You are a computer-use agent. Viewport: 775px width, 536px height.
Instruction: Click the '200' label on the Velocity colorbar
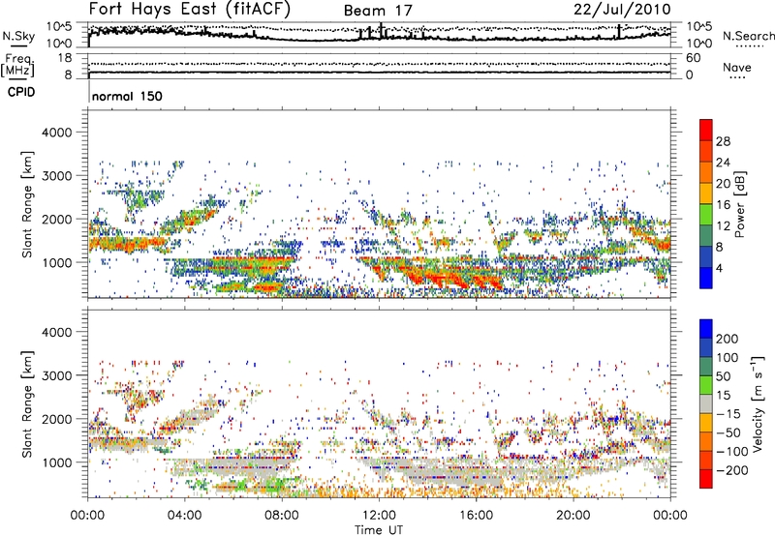pyautogui.click(x=728, y=339)
